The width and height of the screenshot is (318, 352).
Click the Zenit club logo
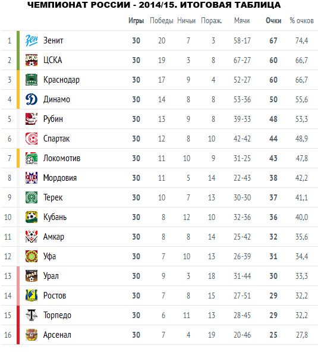pos(32,40)
